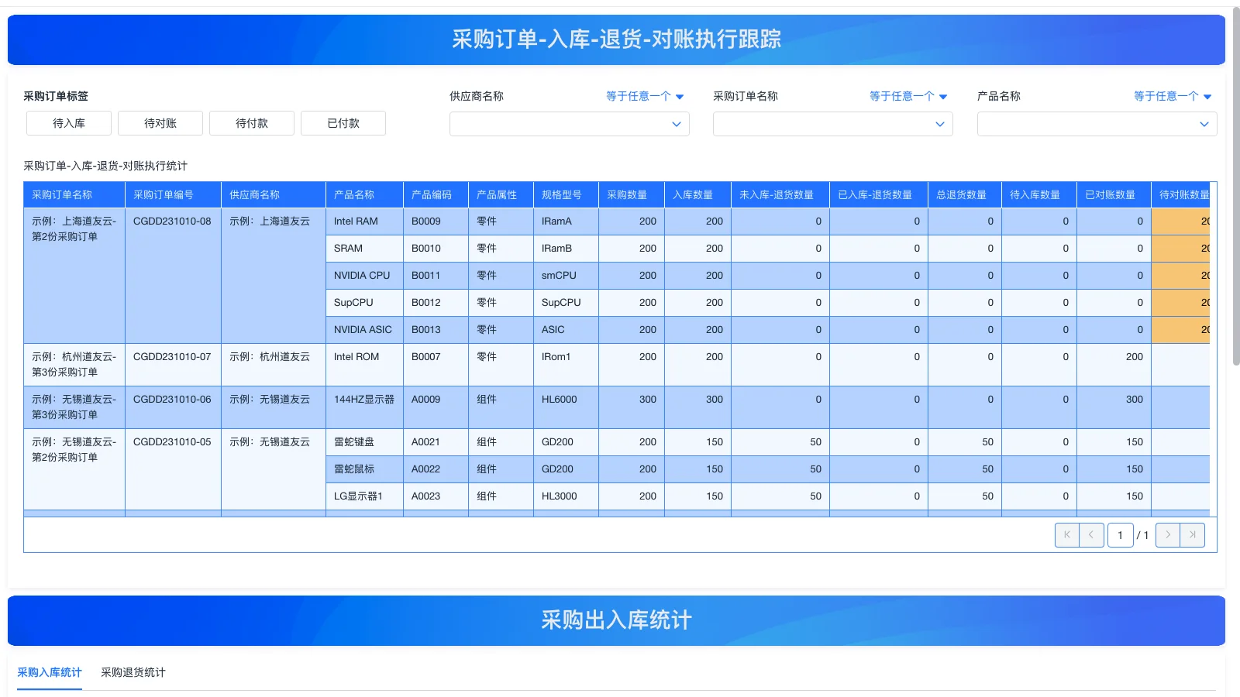Select the 已付款 order tag filter
The height and width of the screenshot is (697, 1240).
(x=343, y=122)
